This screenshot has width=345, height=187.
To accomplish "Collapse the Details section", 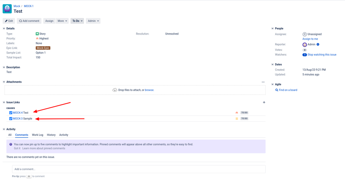I will [x=4, y=28].
